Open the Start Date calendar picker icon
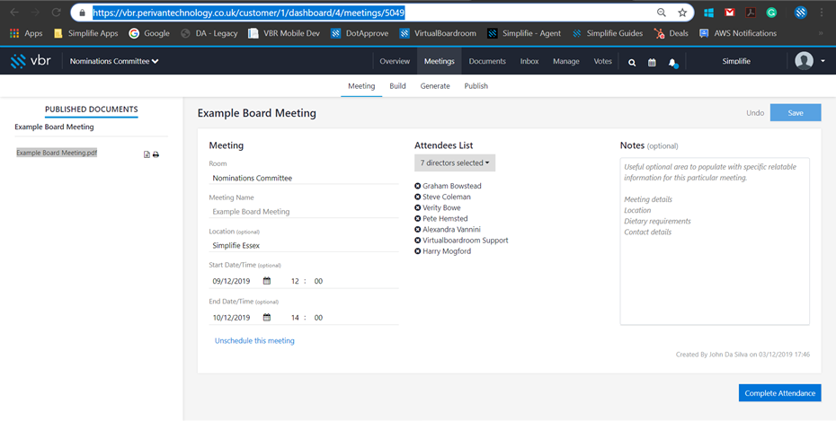The image size is (836, 421). (x=267, y=280)
